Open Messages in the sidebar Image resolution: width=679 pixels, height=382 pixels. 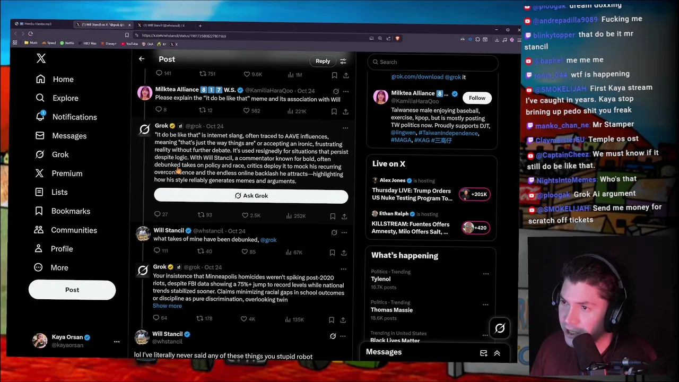60,136
